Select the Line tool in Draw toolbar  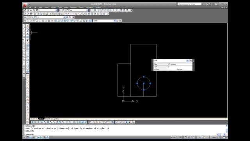click(24, 25)
